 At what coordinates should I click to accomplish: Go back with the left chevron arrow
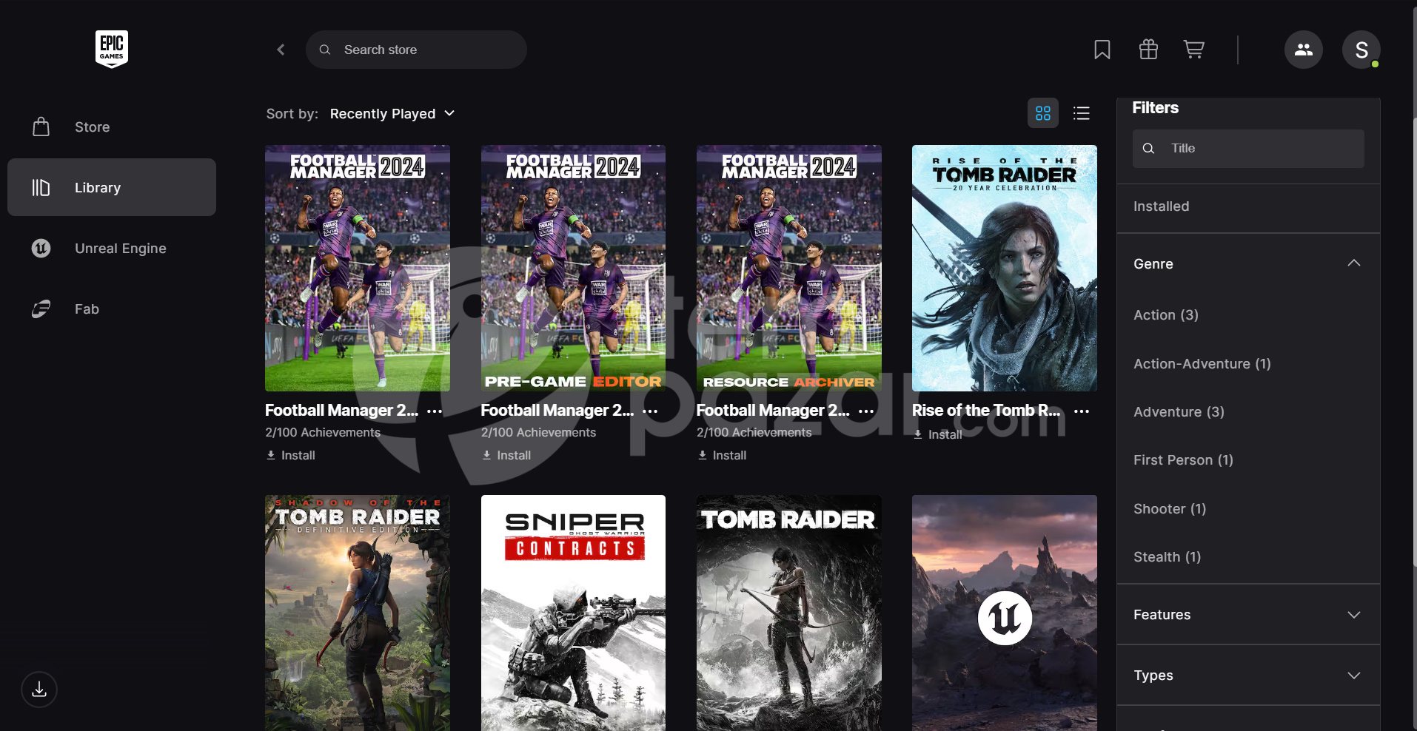coord(281,50)
